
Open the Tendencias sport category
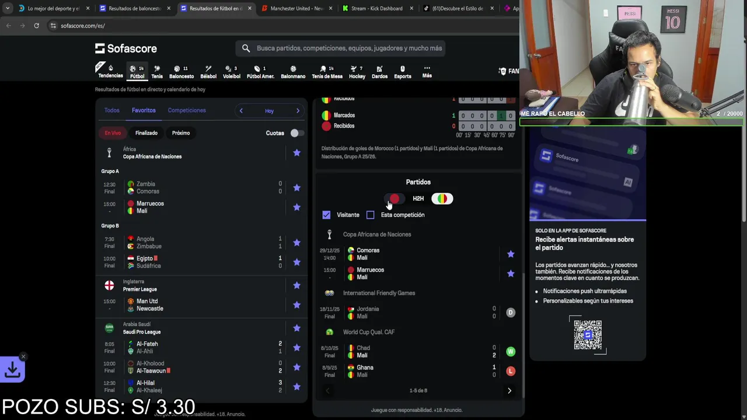pos(110,71)
